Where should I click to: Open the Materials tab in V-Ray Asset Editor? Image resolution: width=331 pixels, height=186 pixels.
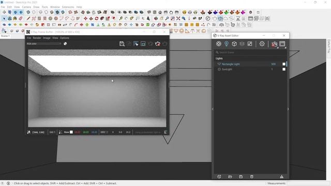pyautogui.click(x=219, y=43)
